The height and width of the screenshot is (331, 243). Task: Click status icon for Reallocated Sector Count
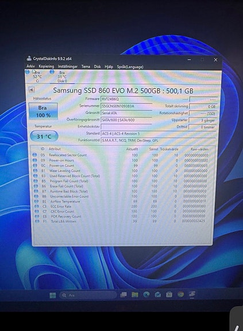coord(34,155)
